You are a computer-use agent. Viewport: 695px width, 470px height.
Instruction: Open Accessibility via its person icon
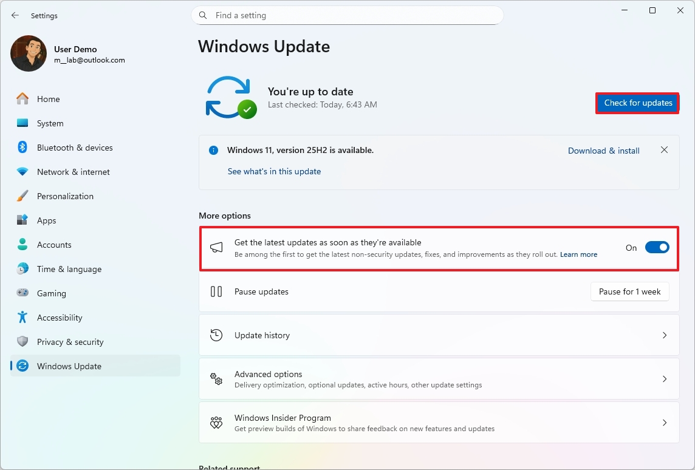(22, 317)
